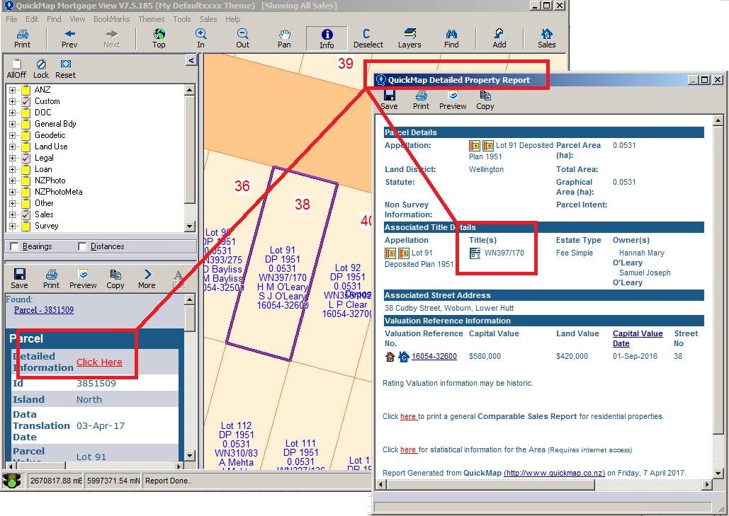Click the Deselect tool

368,38
